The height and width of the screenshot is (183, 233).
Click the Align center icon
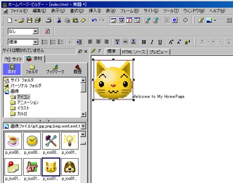[98, 42]
